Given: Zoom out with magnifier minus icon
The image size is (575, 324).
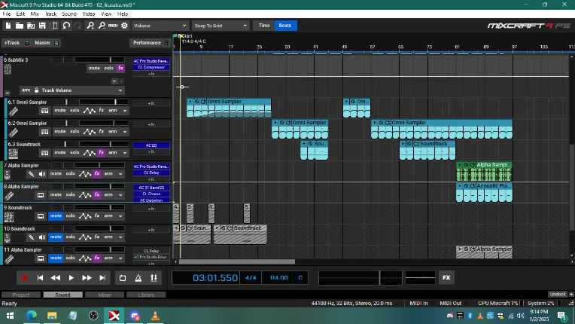Looking at the screenshot, I should coord(102,26).
